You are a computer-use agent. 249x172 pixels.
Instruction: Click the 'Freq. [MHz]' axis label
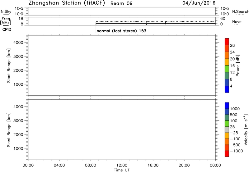6,21
